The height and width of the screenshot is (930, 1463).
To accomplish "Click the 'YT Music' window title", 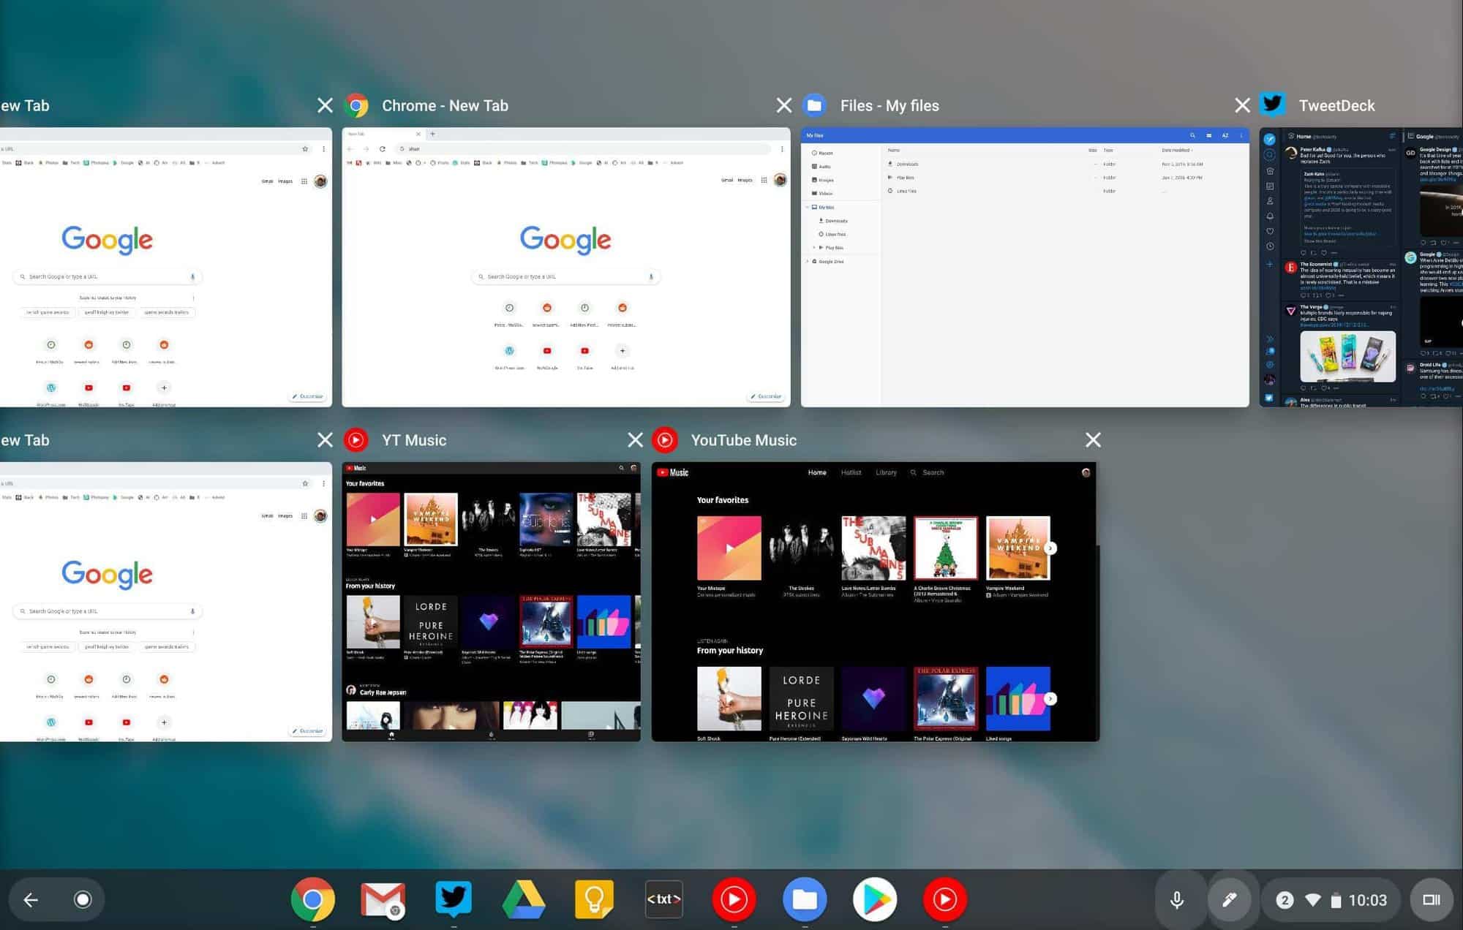I will pos(414,440).
